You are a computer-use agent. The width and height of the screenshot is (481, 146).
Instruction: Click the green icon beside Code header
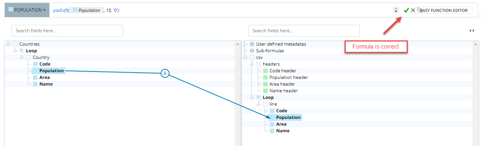click(x=265, y=71)
